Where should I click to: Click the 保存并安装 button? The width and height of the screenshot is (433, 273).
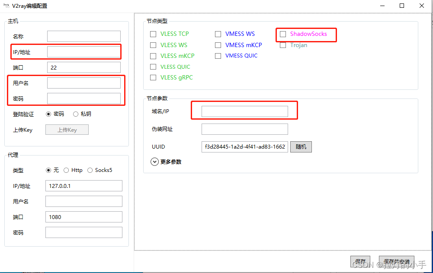(397, 261)
